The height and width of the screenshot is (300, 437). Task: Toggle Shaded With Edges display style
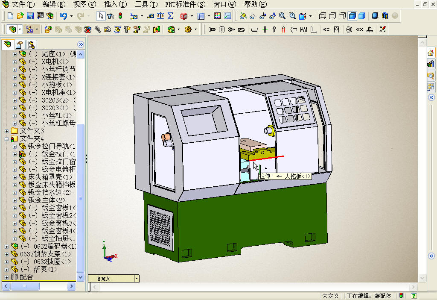pos(352,16)
